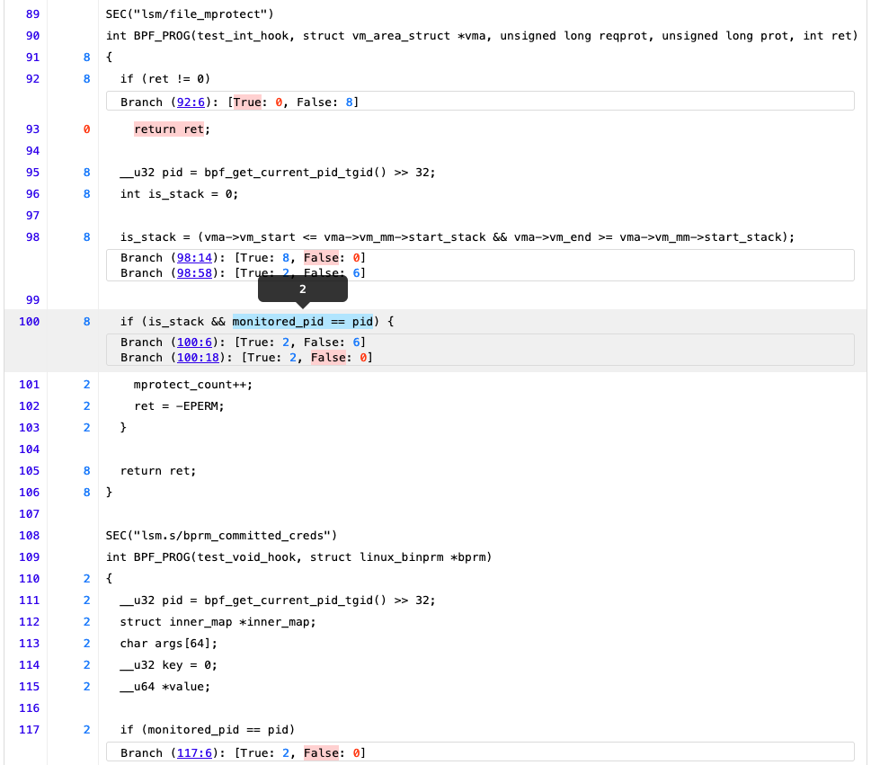Click the test_void_hook function signature
Screen dimensions: 871x765
[299, 557]
